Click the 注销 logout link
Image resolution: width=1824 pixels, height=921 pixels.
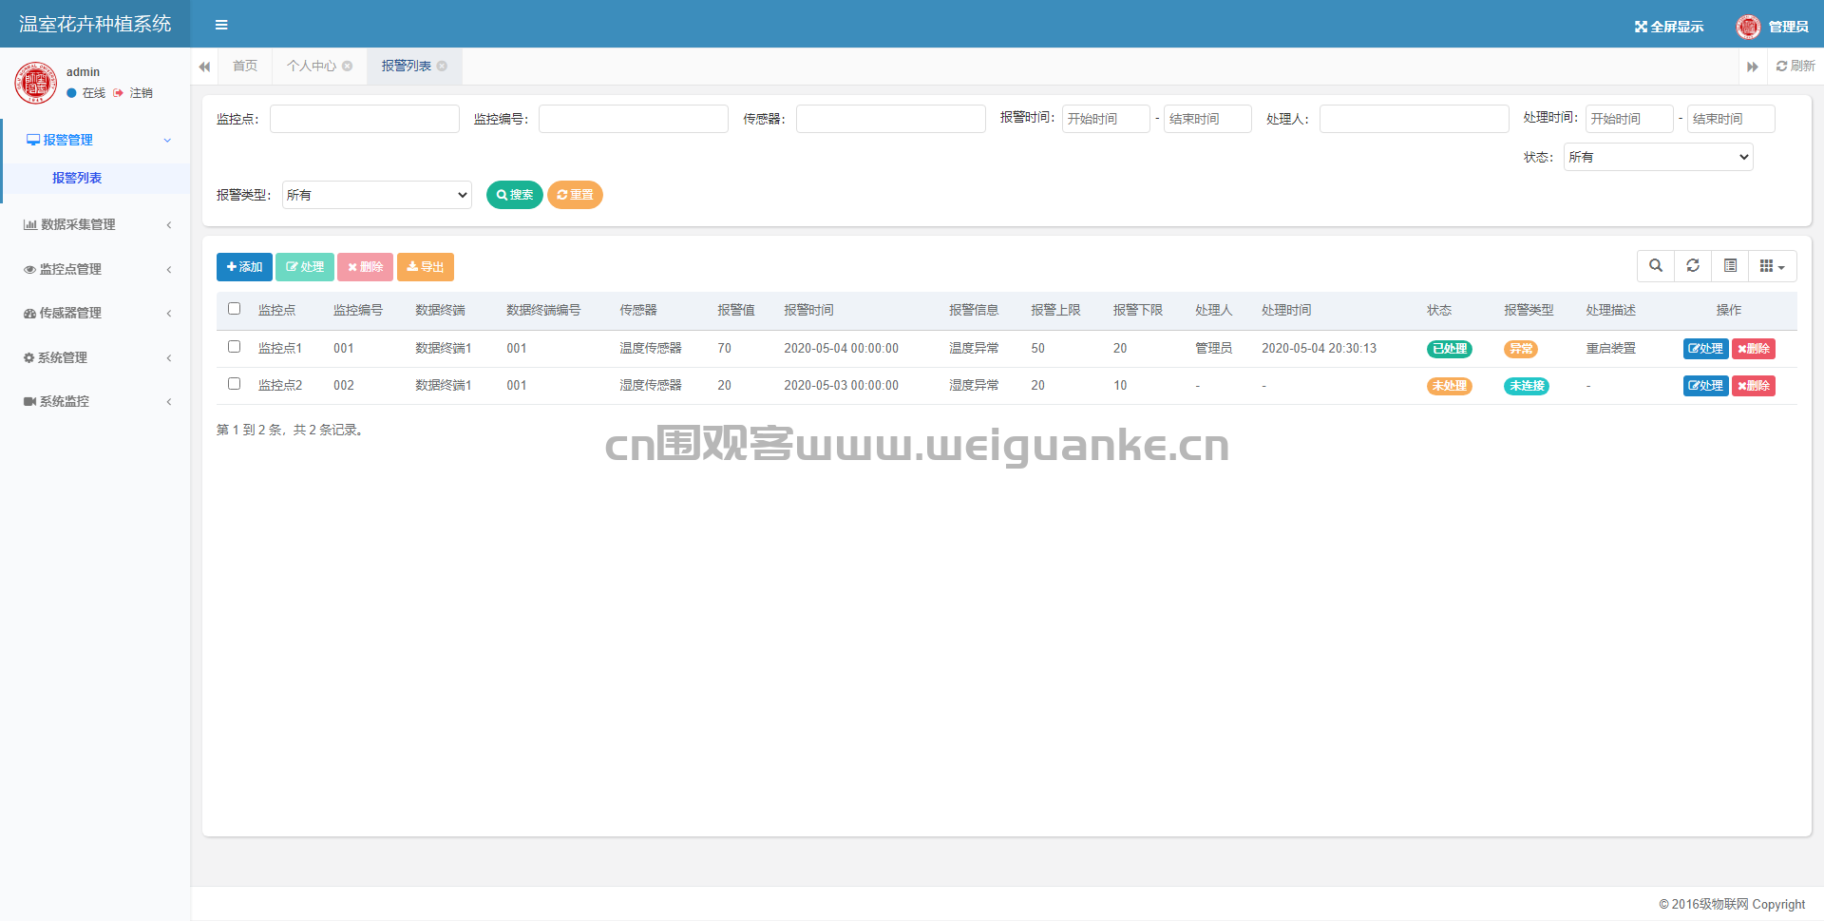pos(133,93)
